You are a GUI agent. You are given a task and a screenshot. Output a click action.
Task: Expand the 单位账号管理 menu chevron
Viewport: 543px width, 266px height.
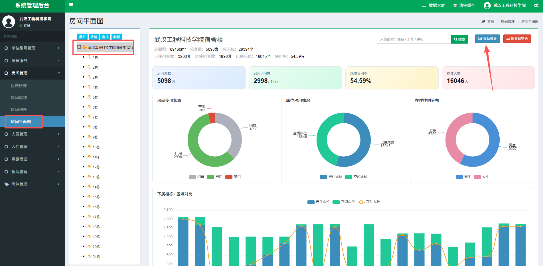[59, 48]
